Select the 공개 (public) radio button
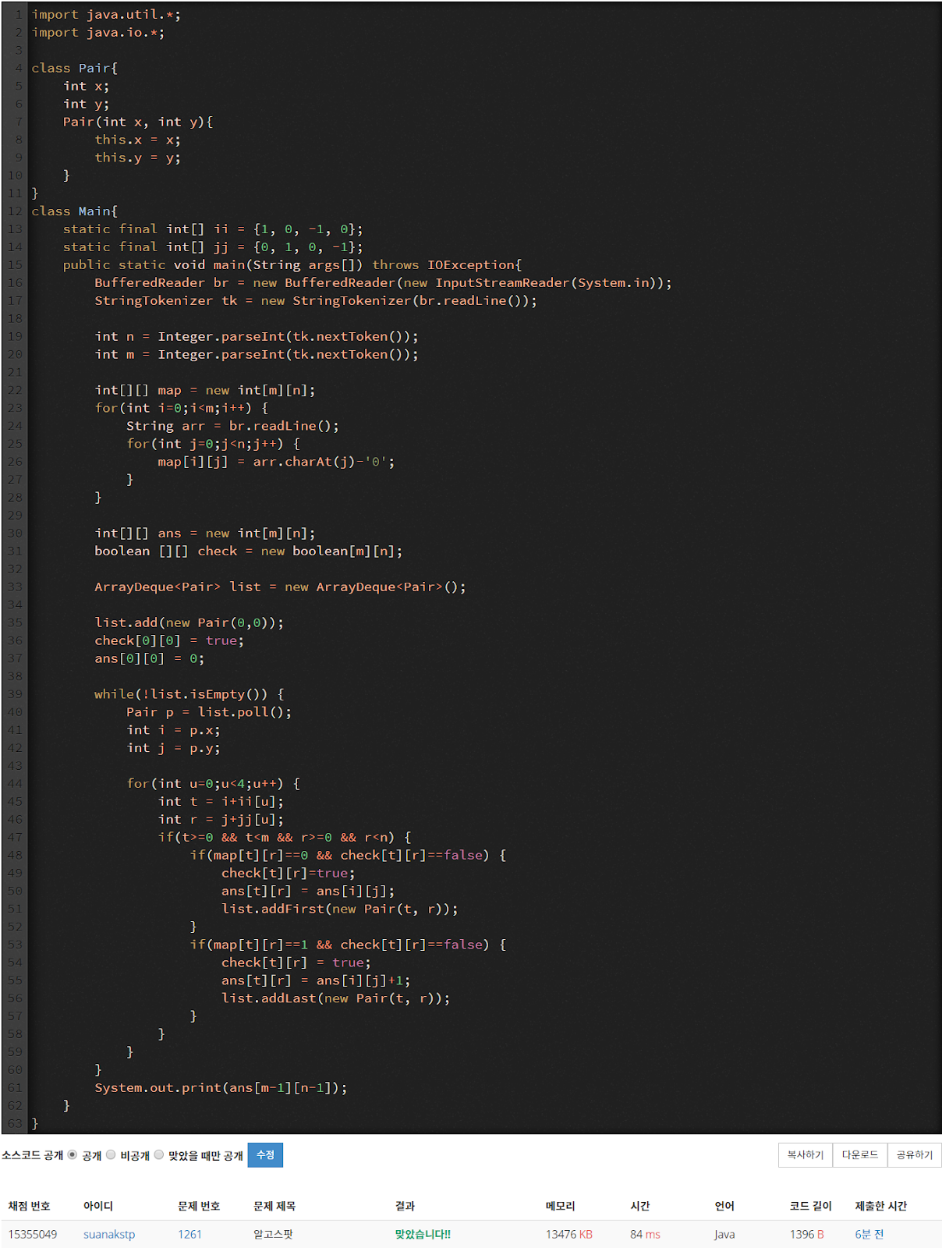The height and width of the screenshot is (1248, 942). (73, 1154)
